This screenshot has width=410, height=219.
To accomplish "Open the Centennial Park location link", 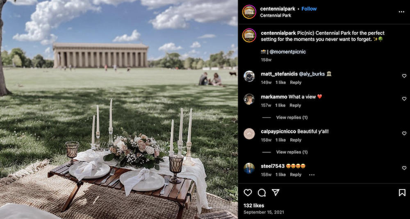I will tap(276, 16).
